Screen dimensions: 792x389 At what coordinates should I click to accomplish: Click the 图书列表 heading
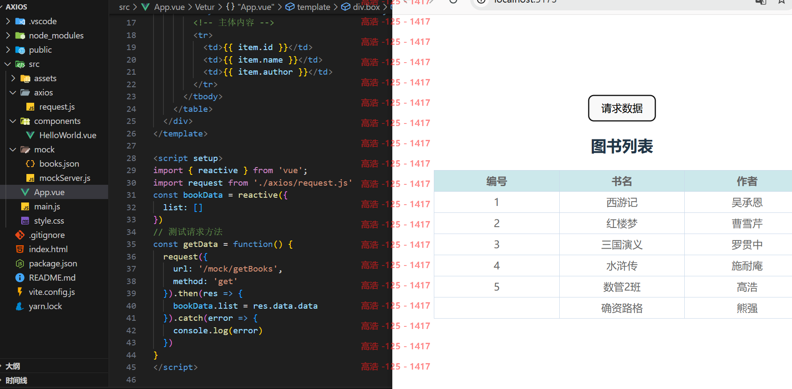[622, 146]
